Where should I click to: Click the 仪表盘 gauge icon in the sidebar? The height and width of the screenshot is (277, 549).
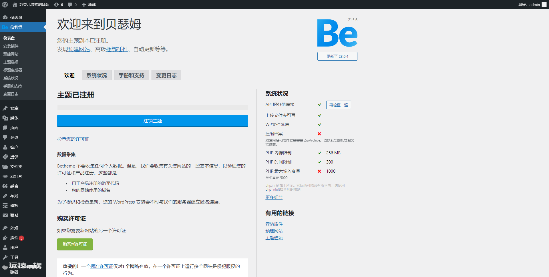[x=5, y=17]
